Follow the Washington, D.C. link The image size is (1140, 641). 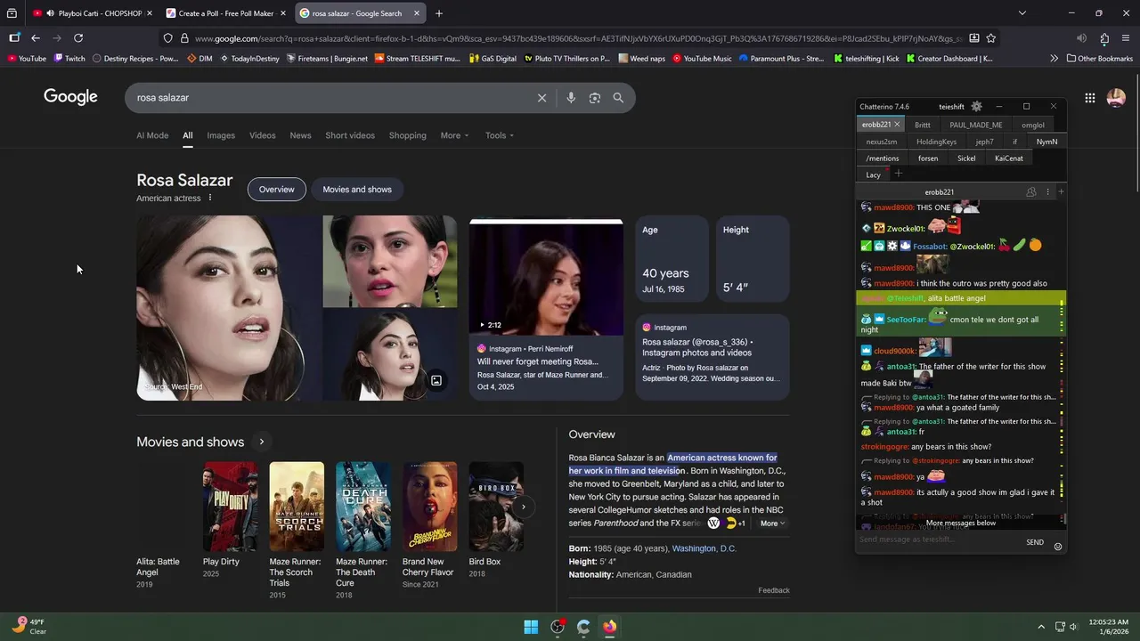point(704,548)
